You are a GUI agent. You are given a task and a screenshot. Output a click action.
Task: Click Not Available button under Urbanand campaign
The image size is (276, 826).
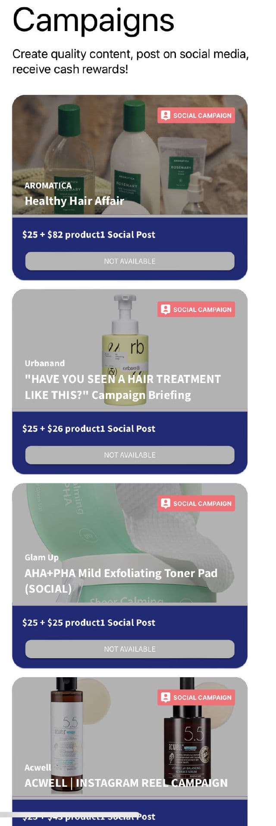coord(130,455)
